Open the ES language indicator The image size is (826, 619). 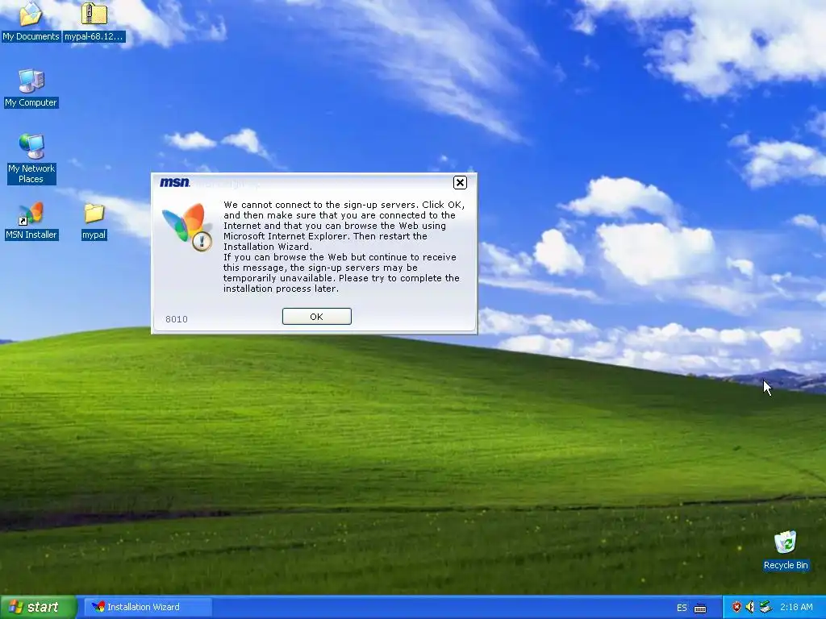(x=682, y=608)
